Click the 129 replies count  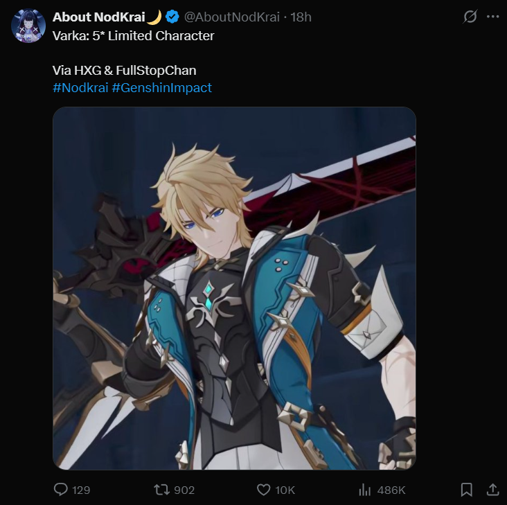pyautogui.click(x=81, y=490)
